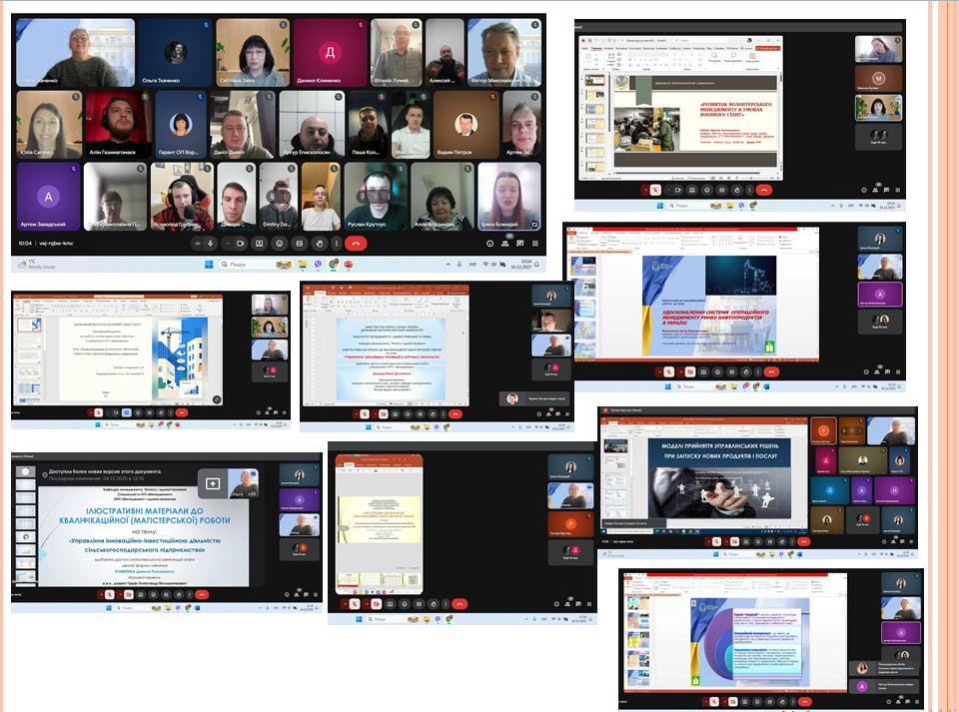This screenshot has height=712, width=959.
Task: Open more options menu in top-left meeting toolbar
Action: click(337, 243)
